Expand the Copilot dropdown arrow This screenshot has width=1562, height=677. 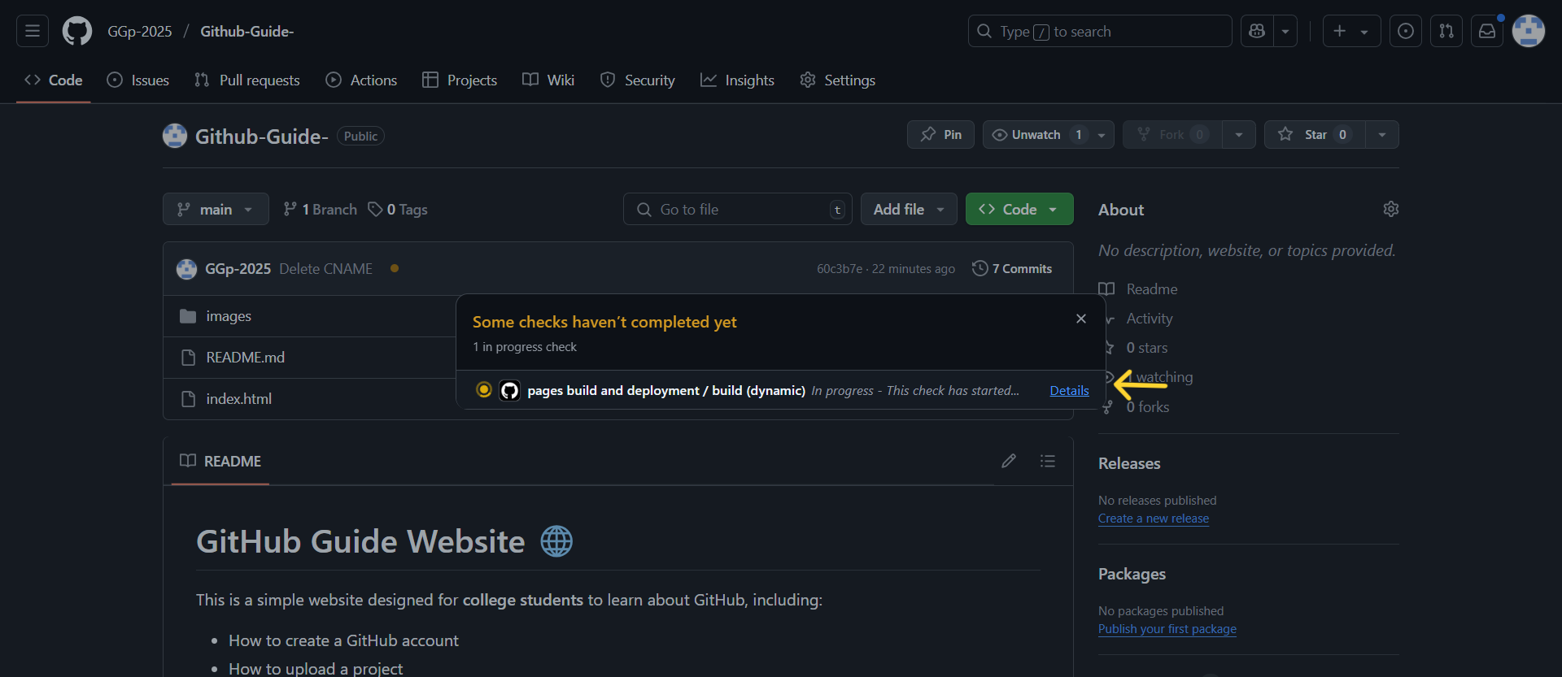tap(1285, 31)
